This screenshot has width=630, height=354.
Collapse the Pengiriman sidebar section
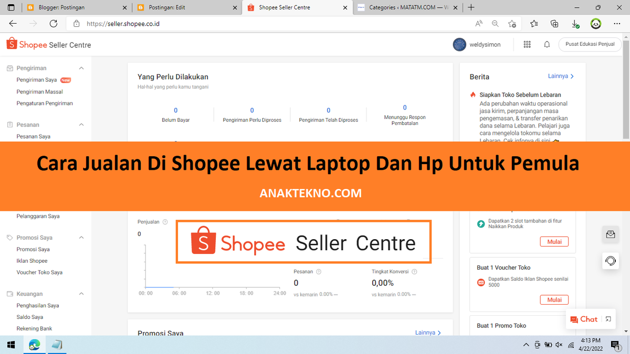click(x=81, y=68)
